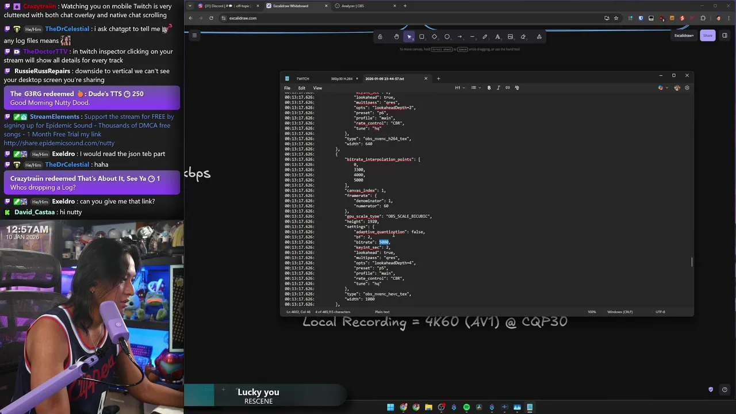
Task: Open the browser tab search dropdown
Action: point(190,6)
